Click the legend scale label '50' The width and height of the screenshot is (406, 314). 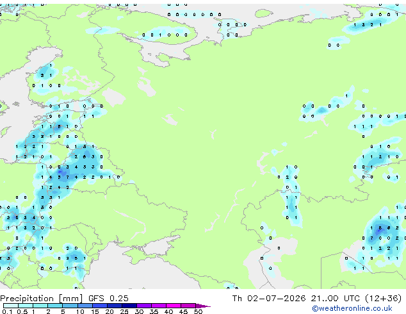pyautogui.click(x=198, y=311)
